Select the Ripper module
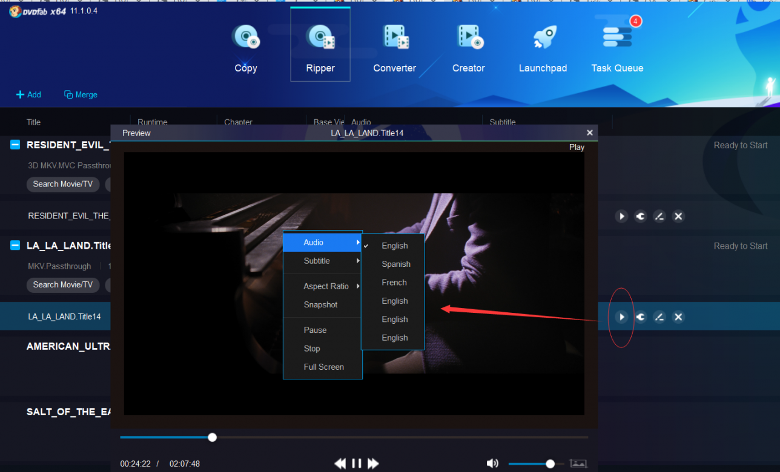This screenshot has width=780, height=472. pos(320,44)
